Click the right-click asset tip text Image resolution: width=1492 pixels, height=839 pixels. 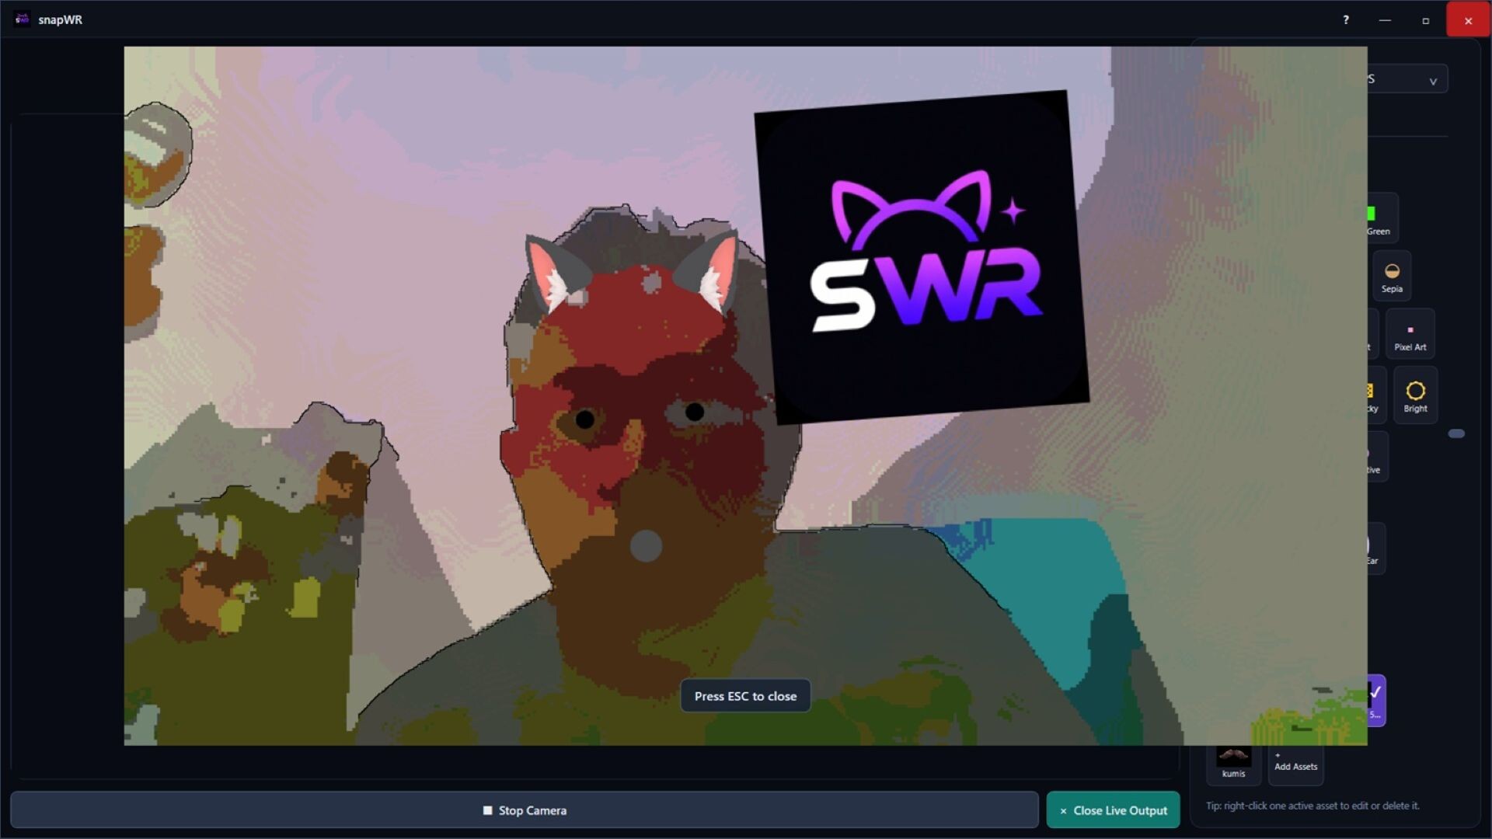[1312, 806]
